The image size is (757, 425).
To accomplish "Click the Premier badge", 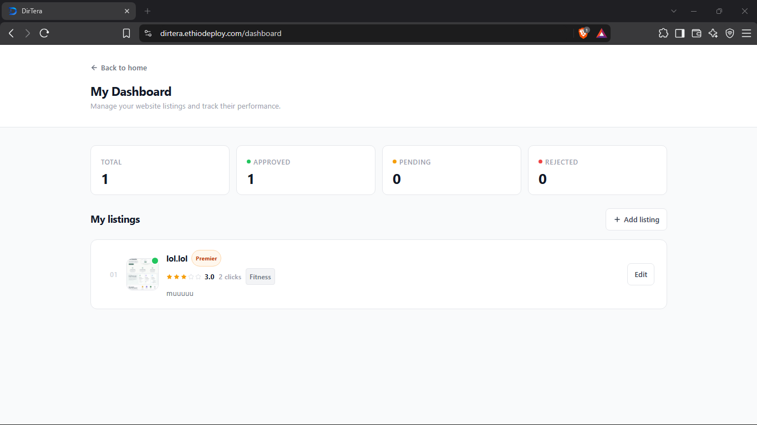I will (206, 258).
